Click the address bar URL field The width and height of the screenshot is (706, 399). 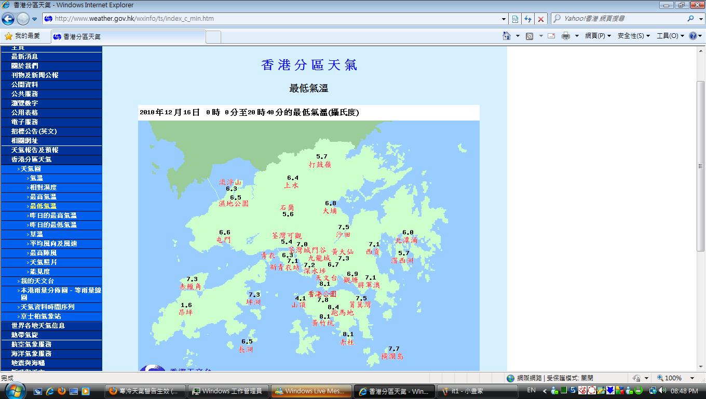(x=275, y=19)
